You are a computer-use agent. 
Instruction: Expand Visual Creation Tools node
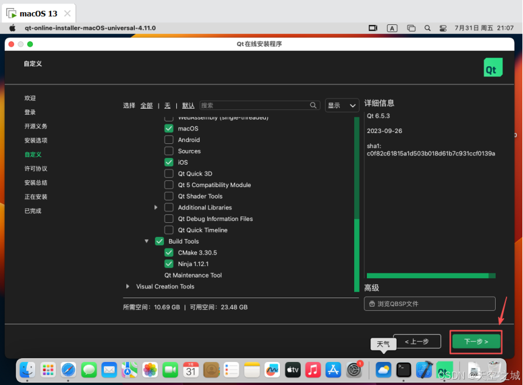coord(128,287)
